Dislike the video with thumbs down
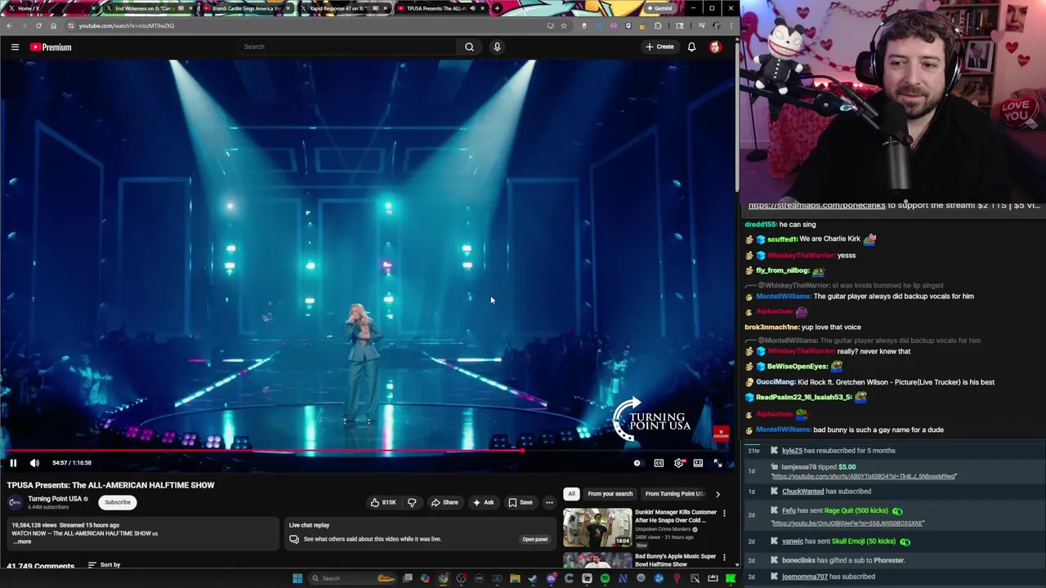The width and height of the screenshot is (1046, 588). coord(412,502)
